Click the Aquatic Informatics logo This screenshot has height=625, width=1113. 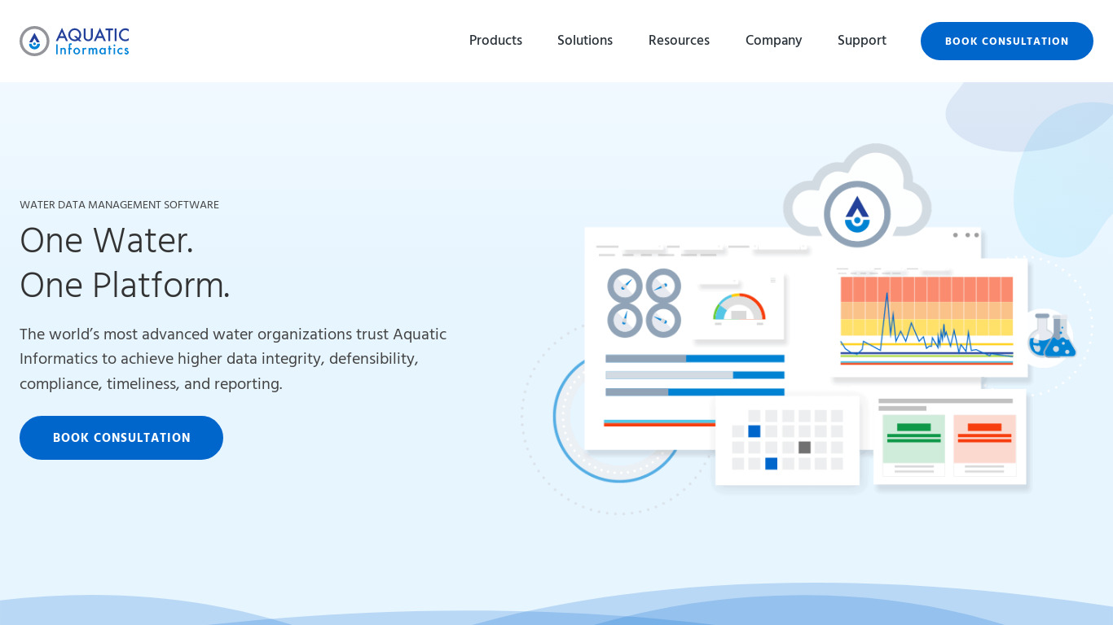pos(74,41)
